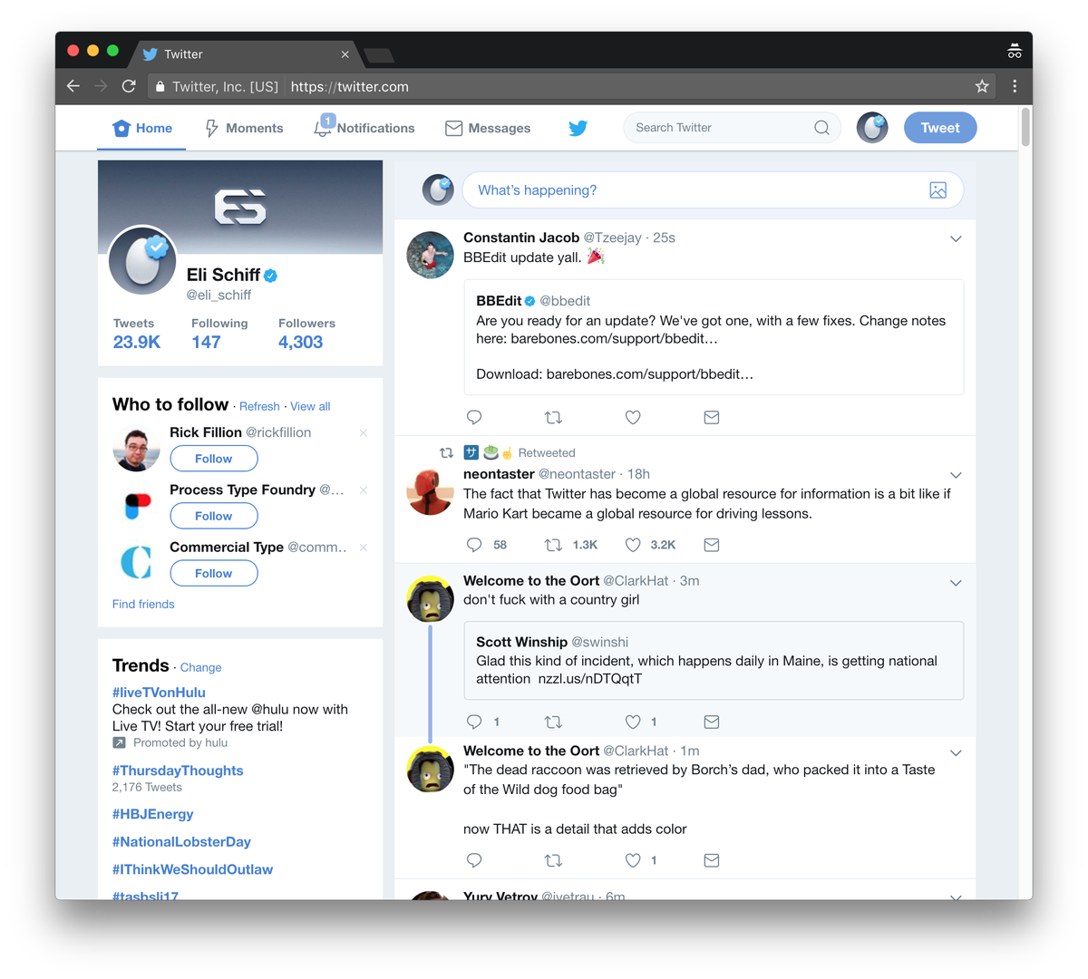Image resolution: width=1088 pixels, height=979 pixels.
Task: Dismiss Process Type Foundry suggestion
Action: (x=364, y=489)
